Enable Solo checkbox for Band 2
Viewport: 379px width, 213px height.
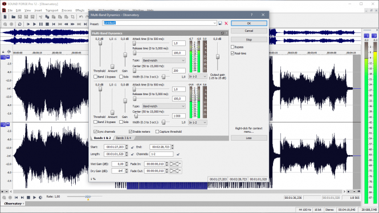[121, 122]
